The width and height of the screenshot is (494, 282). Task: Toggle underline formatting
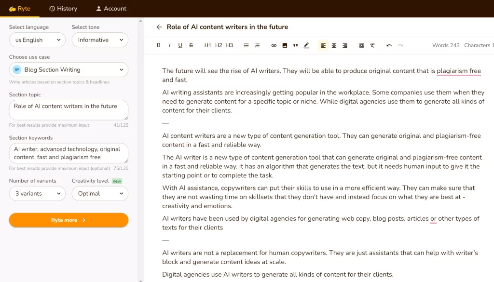point(180,45)
